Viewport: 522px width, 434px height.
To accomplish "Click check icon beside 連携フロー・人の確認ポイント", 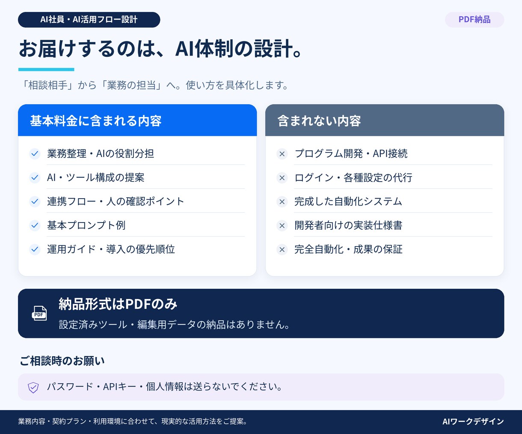I will coord(35,202).
